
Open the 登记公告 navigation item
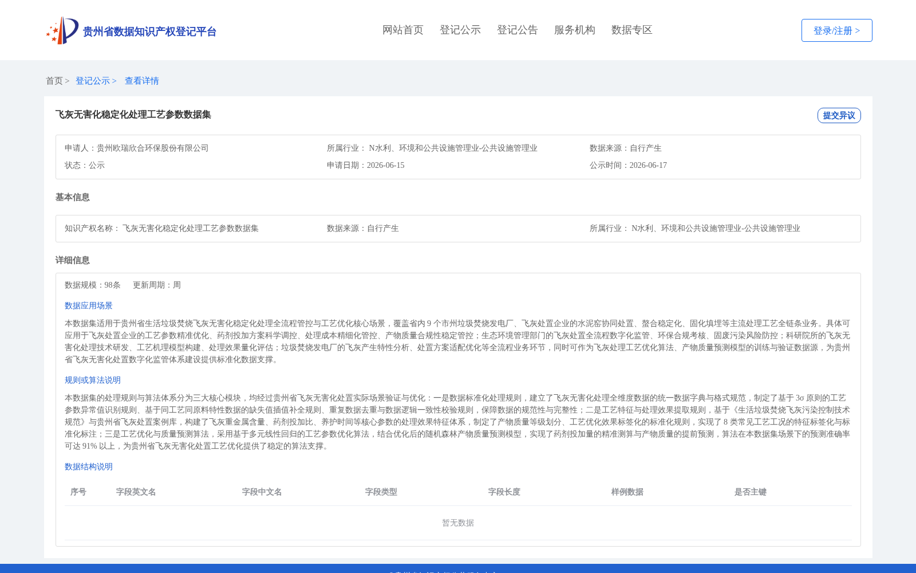point(518,30)
